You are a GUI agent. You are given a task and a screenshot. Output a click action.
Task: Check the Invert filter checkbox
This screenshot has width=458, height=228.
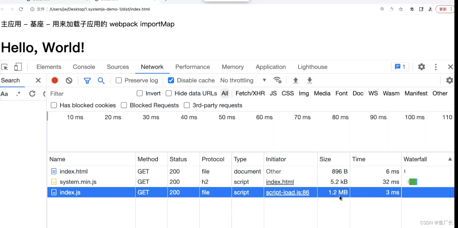pos(140,93)
